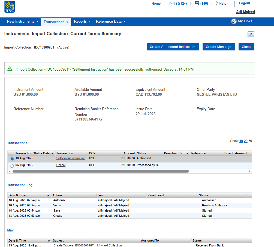Viewport: 274px width, 247px height.
Task: Expand the Reference Data dropdown menu
Action: click(x=111, y=22)
